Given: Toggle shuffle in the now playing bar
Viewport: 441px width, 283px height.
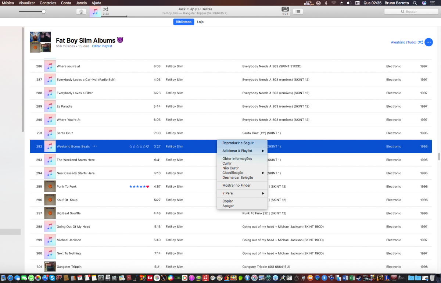Looking at the screenshot, I should click(105, 9).
